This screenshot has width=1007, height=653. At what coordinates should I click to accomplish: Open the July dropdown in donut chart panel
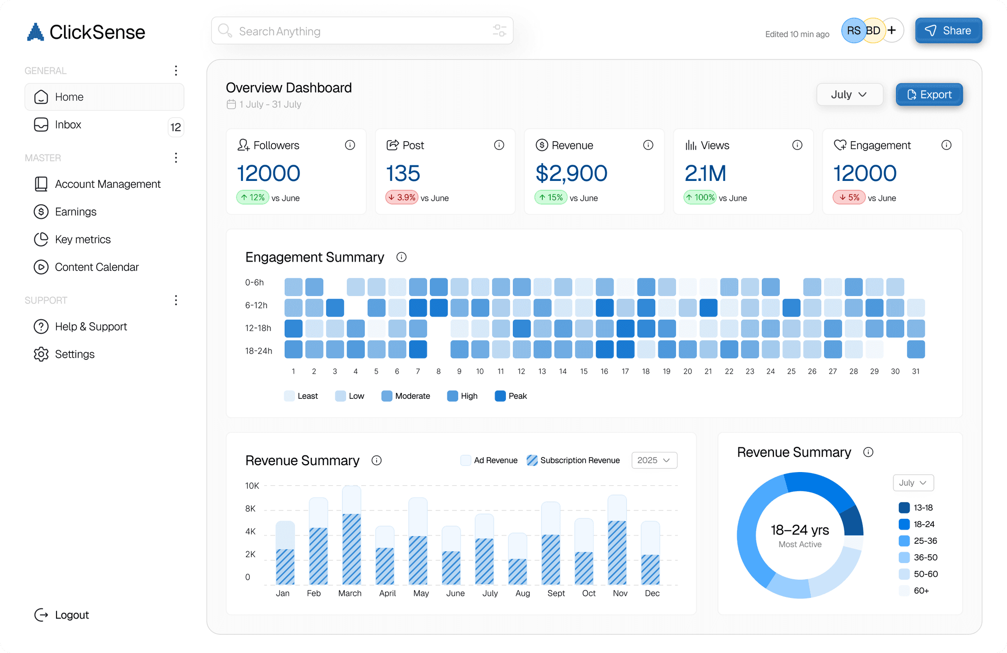click(913, 483)
